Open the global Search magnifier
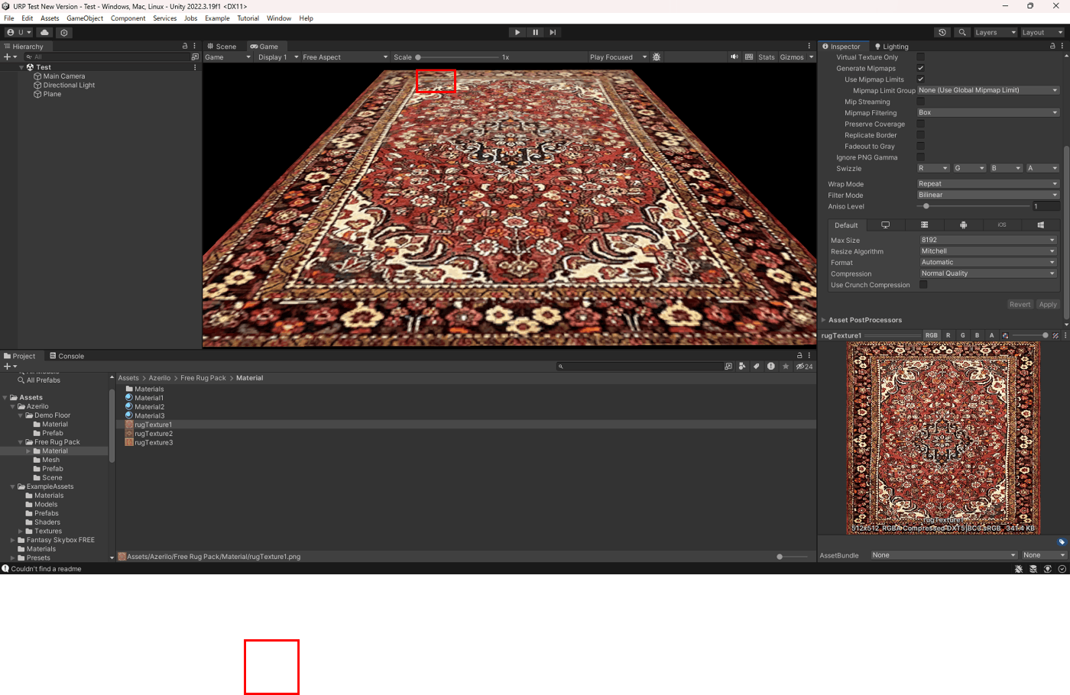This screenshot has height=695, width=1070. tap(962, 33)
